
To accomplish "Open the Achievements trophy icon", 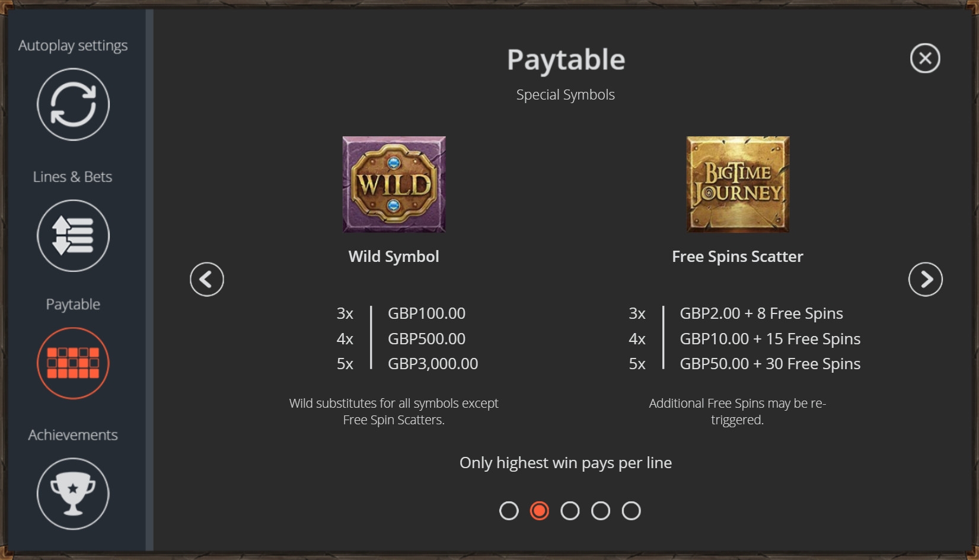I will 73,494.
